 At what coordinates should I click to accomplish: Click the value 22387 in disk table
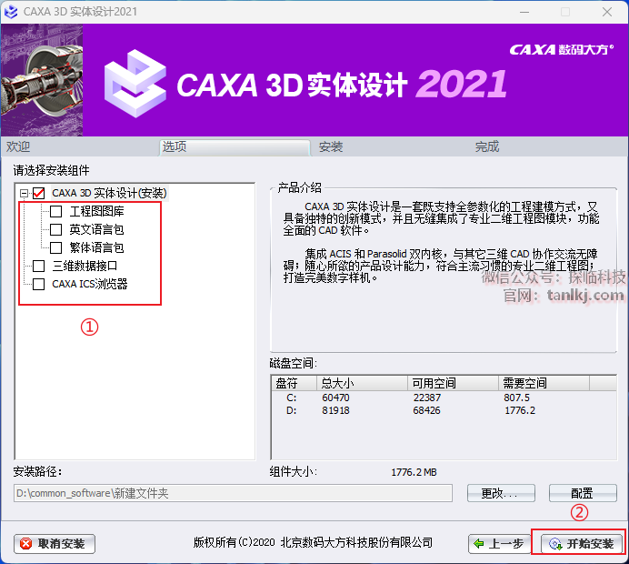427,398
